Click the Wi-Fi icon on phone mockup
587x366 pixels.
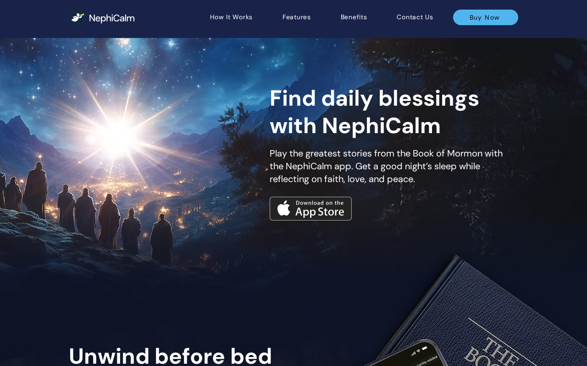pyautogui.click(x=418, y=351)
